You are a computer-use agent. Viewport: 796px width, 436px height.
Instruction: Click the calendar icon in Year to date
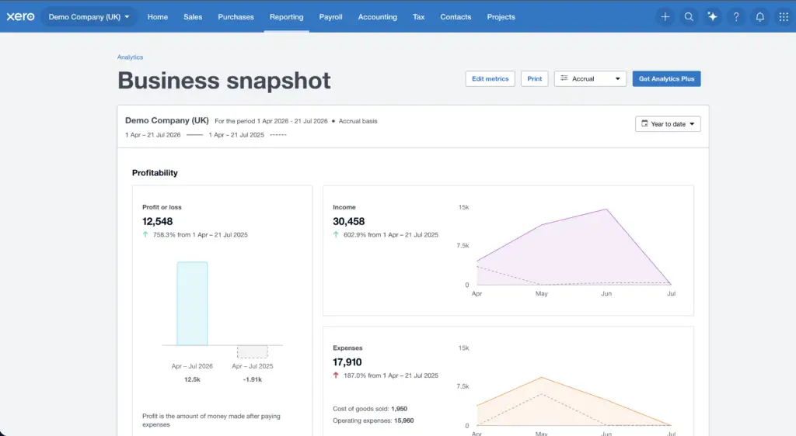click(x=644, y=123)
